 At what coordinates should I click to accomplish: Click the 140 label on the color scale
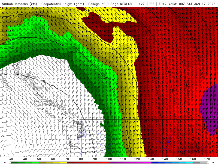click(x=165, y=159)
